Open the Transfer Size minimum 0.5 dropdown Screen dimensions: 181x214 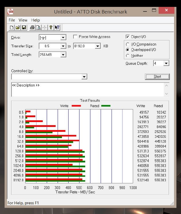(63, 46)
